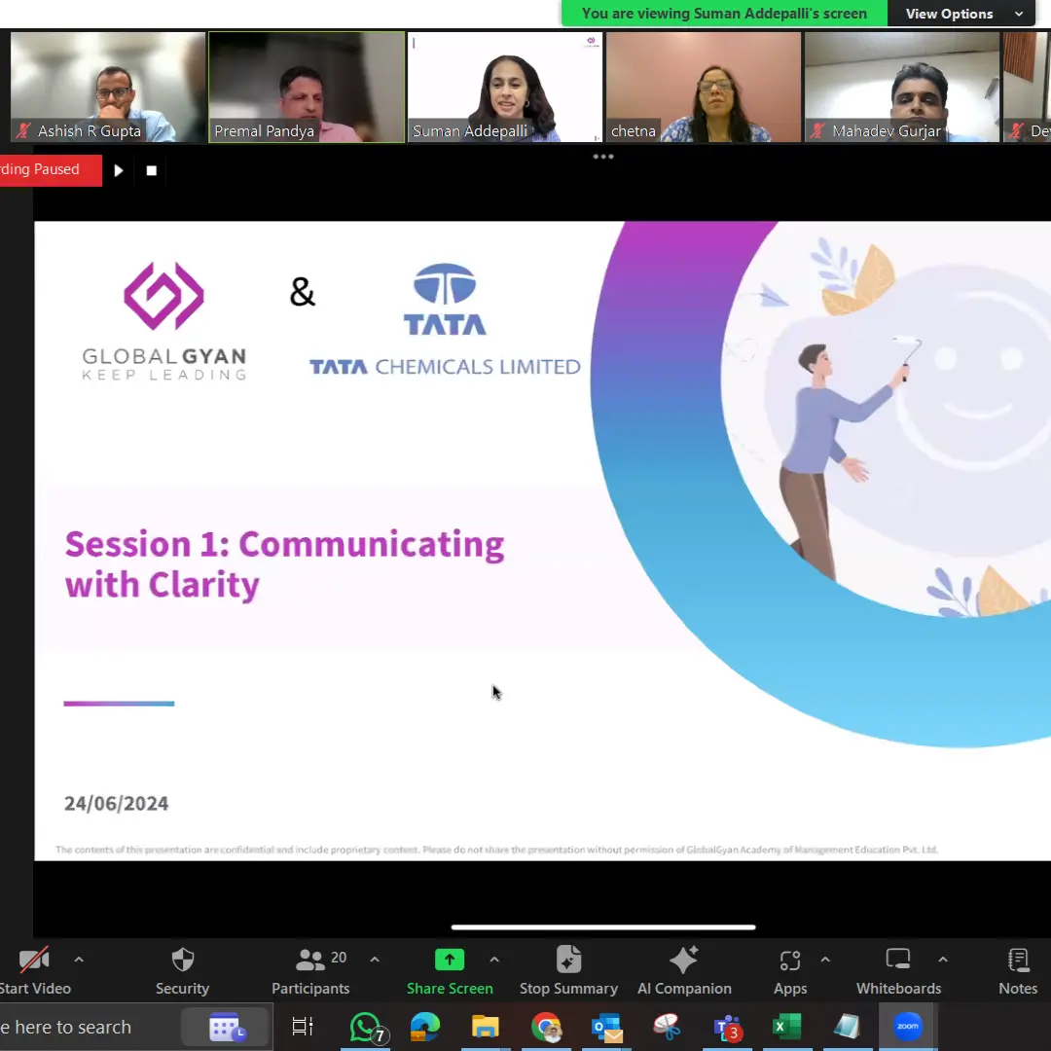
Task: Open AI Companion sparkle icon
Action: [684, 960]
